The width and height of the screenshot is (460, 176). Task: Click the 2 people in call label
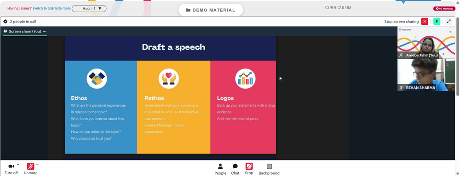pos(23,22)
